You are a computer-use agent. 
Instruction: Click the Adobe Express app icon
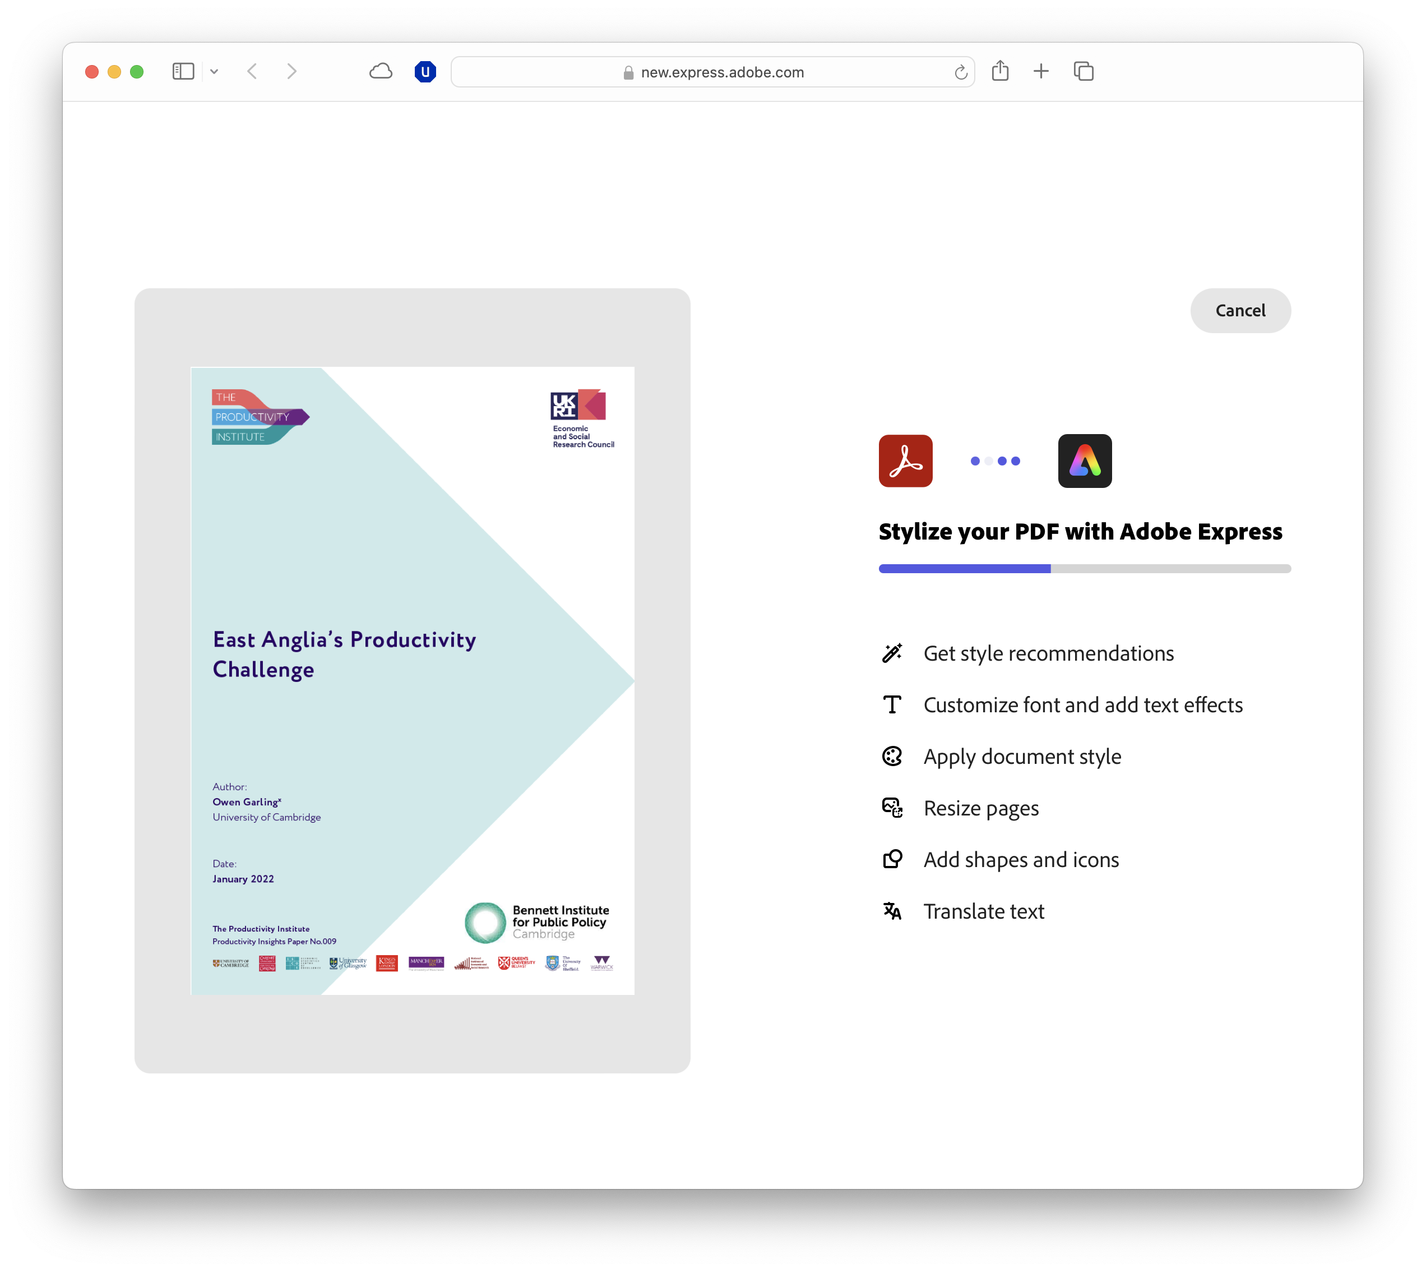pyautogui.click(x=1084, y=460)
